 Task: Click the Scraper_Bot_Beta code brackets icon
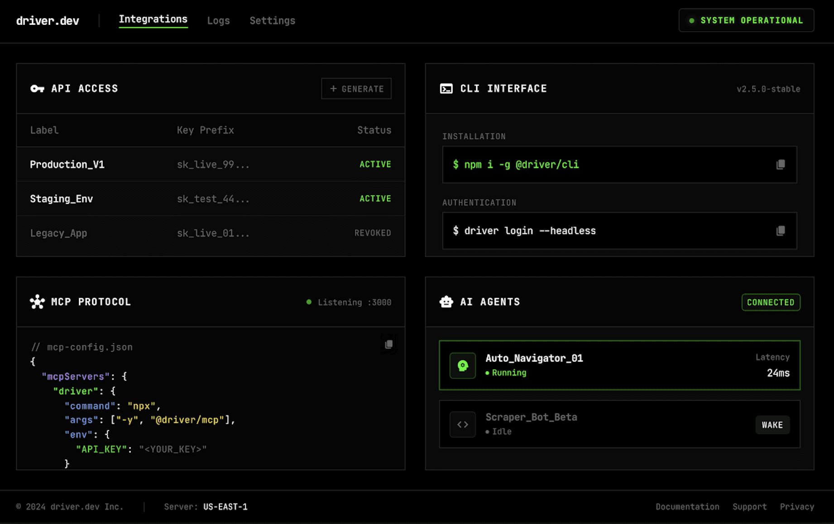(x=462, y=424)
